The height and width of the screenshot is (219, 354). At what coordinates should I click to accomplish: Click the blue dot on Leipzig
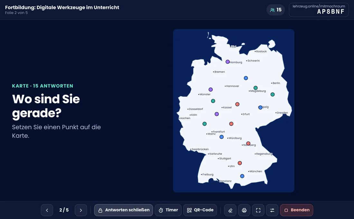tap(260, 108)
